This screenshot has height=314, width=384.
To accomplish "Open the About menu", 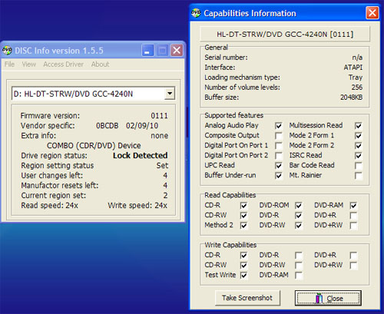I will pos(100,64).
